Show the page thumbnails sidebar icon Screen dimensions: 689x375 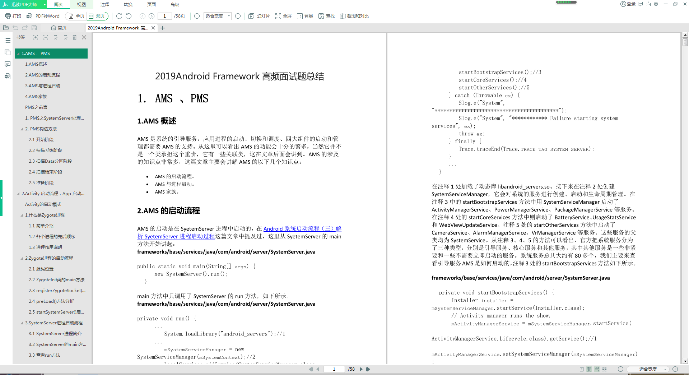coord(7,52)
